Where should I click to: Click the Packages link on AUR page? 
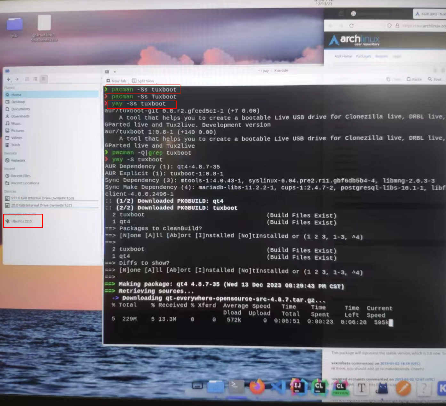(x=363, y=56)
